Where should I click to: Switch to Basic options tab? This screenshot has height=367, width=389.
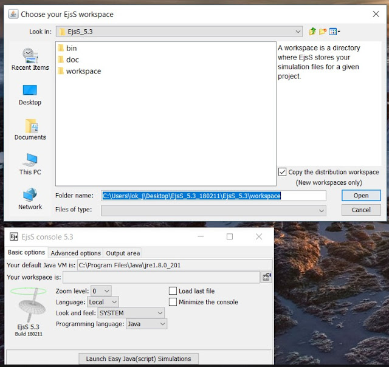(x=27, y=252)
